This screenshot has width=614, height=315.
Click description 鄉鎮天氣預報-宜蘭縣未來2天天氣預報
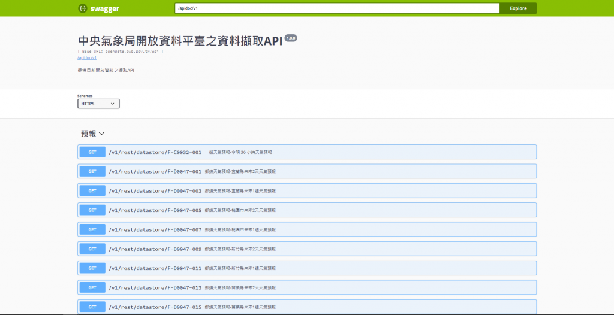(240, 171)
